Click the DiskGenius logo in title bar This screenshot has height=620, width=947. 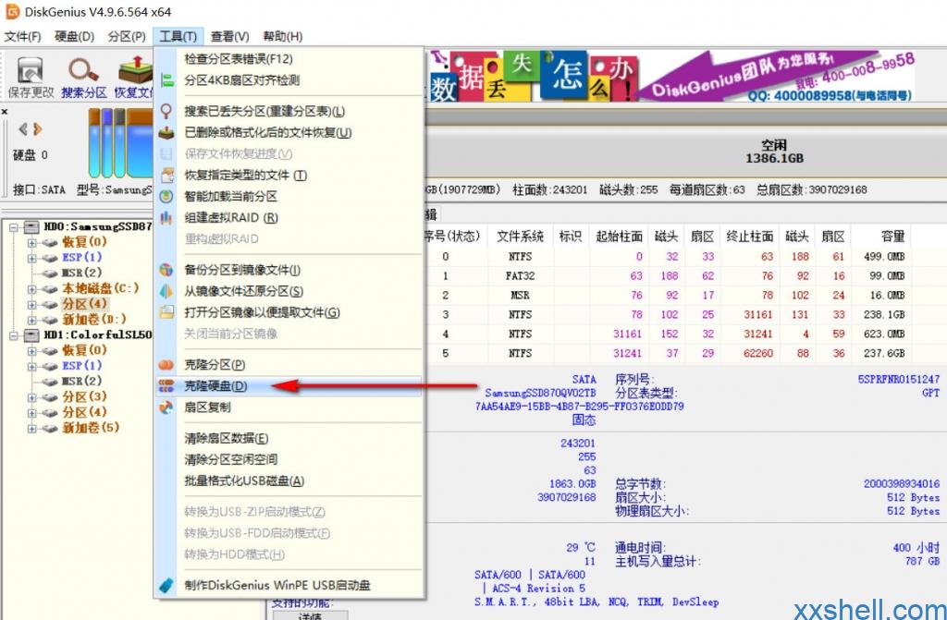[x=11, y=11]
